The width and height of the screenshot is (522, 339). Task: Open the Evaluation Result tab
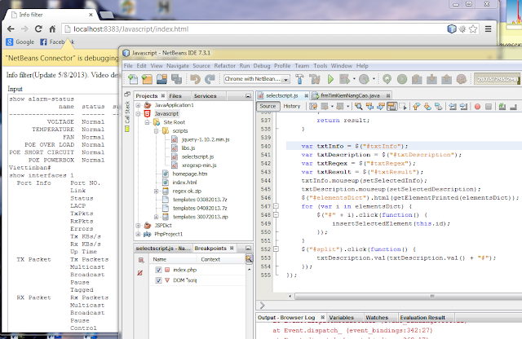point(422,318)
